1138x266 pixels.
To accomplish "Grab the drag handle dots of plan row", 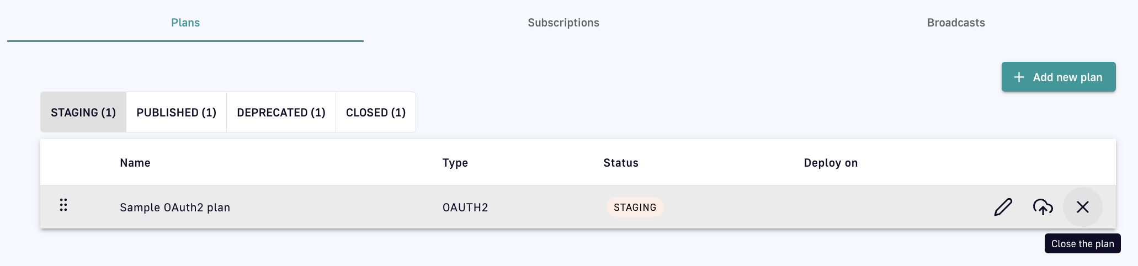I will pos(63,205).
